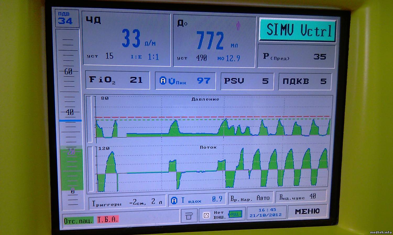The height and width of the screenshot is (235, 393).
Task: Select the Вр.Нар. Авто setting
Action: point(250,198)
